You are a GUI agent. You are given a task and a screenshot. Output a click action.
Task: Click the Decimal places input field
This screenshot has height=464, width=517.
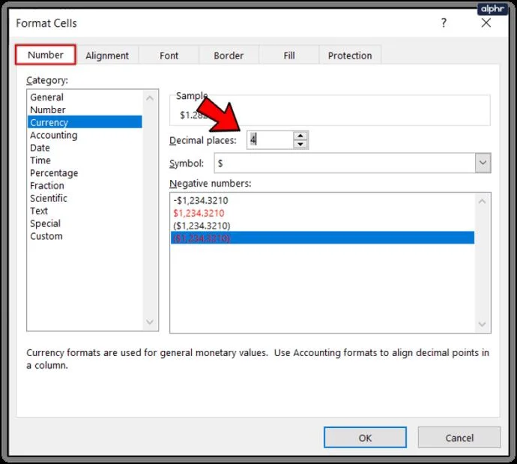[270, 140]
